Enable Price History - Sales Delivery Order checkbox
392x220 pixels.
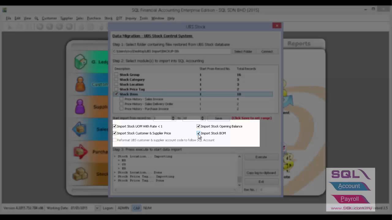point(122,104)
